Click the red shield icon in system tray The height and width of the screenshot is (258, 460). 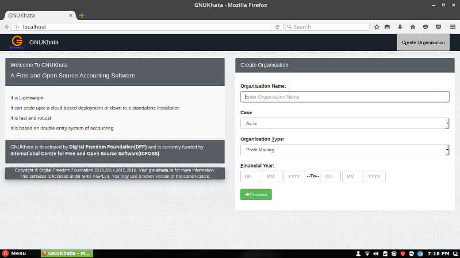tap(402, 253)
